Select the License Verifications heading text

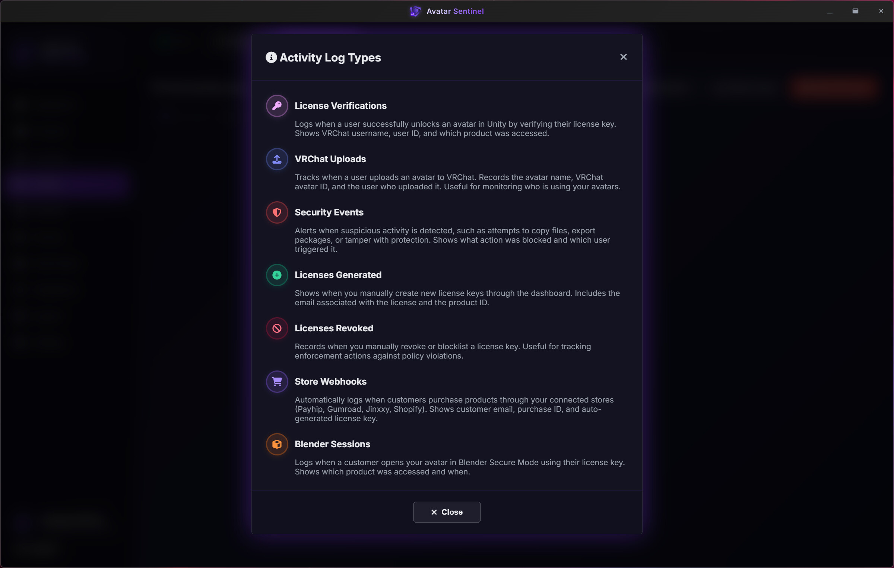340,105
